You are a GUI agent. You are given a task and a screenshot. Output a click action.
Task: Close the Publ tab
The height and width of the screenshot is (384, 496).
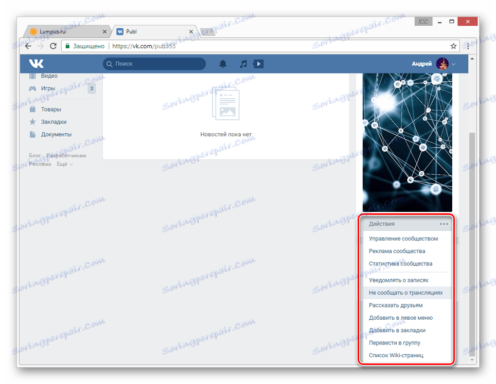click(x=191, y=31)
